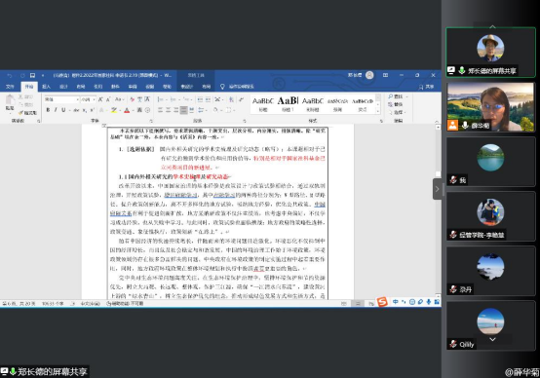This screenshot has height=378, width=540.
Task: Show more participants with the down chevron
Action: point(492,339)
